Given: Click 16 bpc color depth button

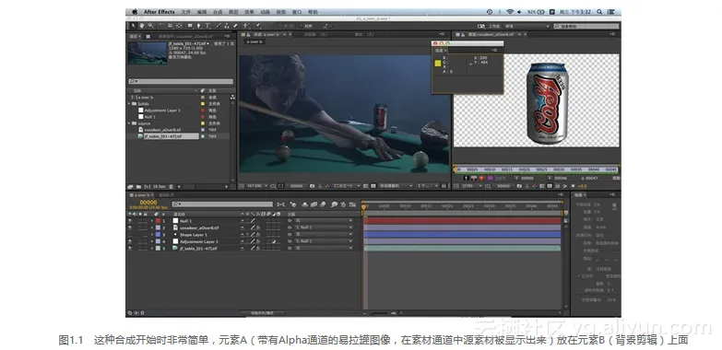Looking at the screenshot, I should (160, 187).
